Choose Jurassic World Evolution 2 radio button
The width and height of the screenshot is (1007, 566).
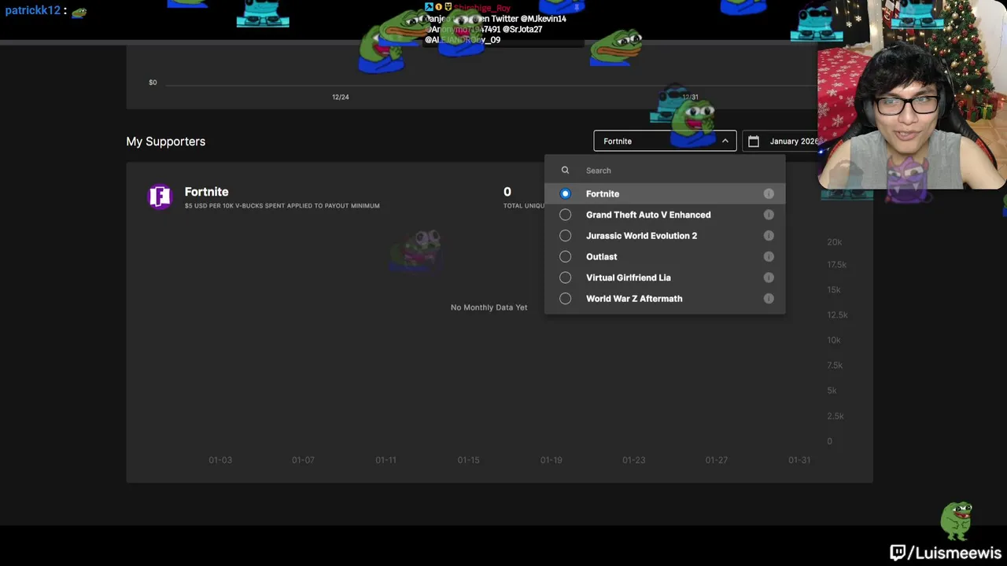point(565,236)
